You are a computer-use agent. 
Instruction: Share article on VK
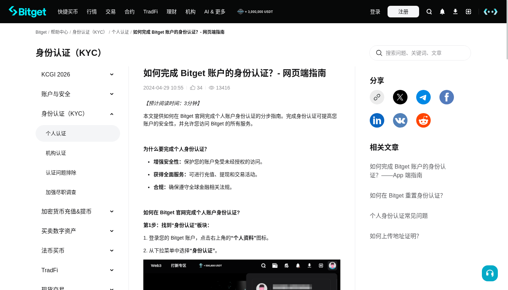[x=400, y=120]
